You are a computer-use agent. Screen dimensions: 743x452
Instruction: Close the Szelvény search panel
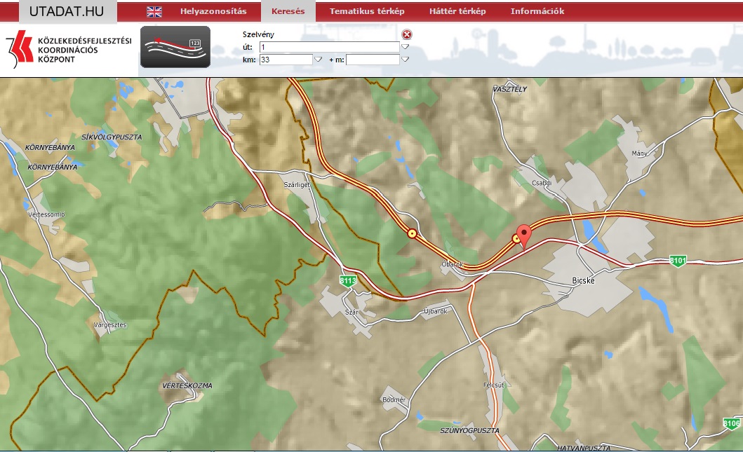407,35
